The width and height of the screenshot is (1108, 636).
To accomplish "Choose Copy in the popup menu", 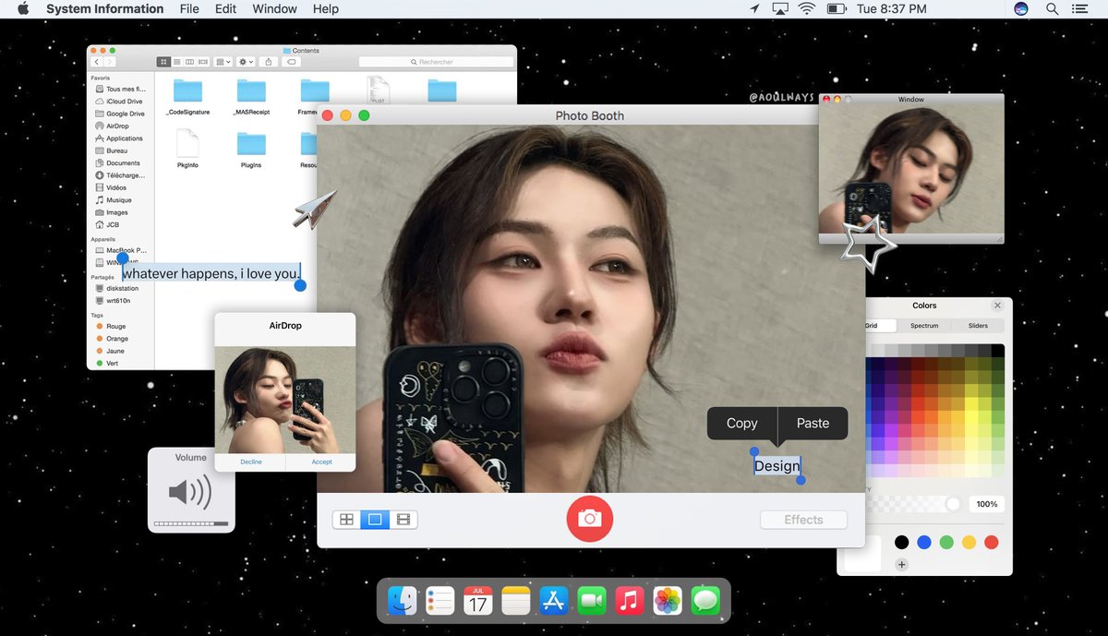I will (741, 423).
